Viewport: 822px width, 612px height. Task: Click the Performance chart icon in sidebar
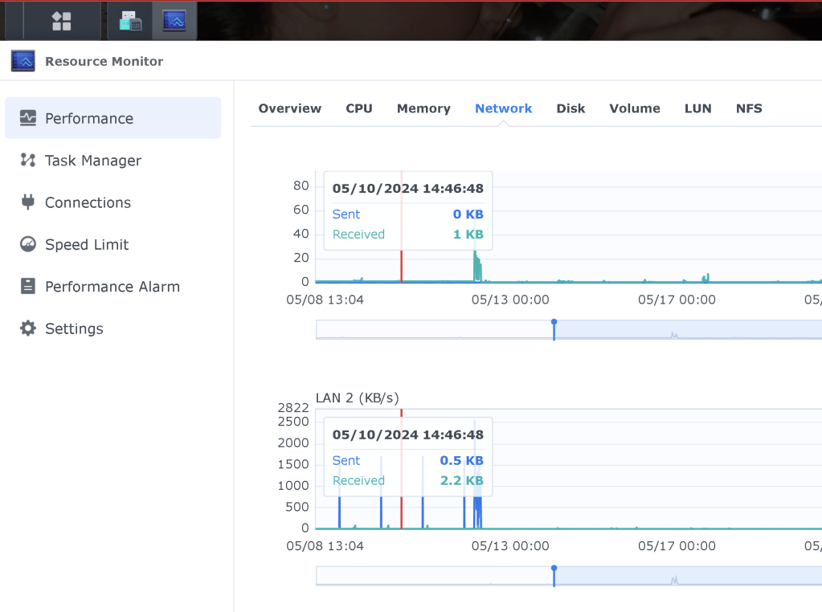28,118
